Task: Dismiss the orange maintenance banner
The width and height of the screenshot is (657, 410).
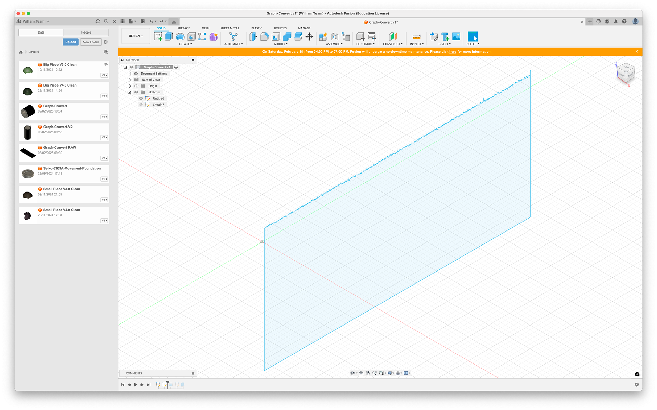Action: (x=637, y=52)
